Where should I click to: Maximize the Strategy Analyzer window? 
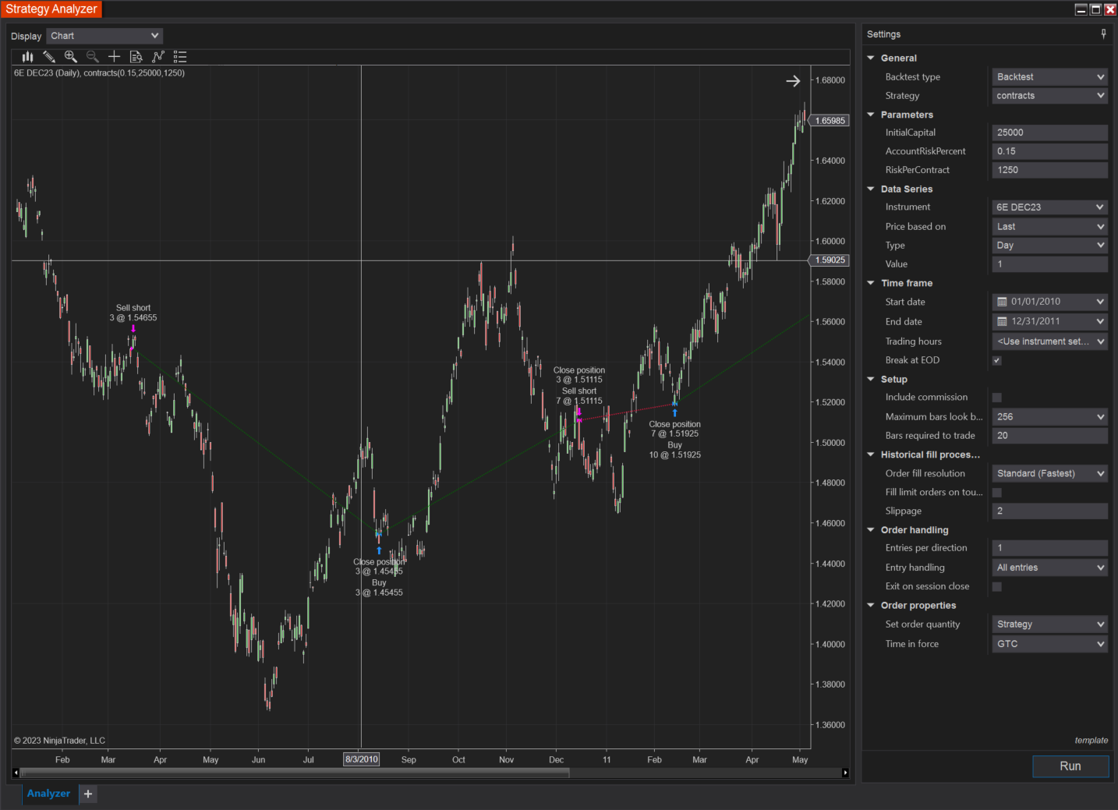(1095, 9)
